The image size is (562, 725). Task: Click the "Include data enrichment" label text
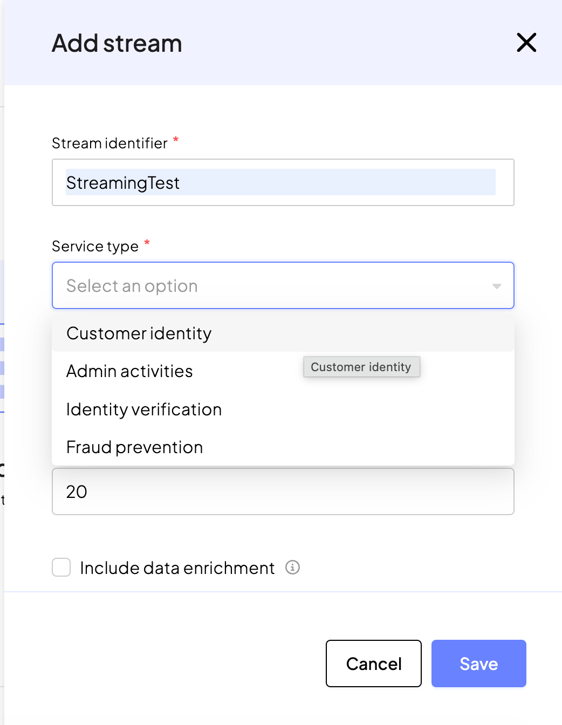coord(177,568)
